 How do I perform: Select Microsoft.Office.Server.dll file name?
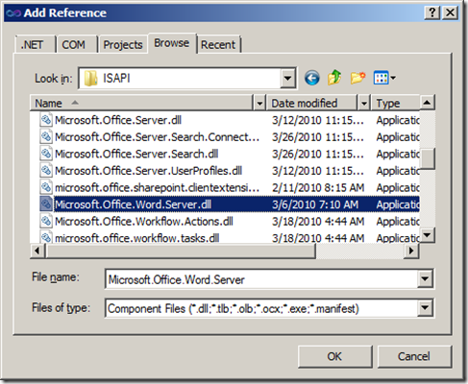pos(118,120)
